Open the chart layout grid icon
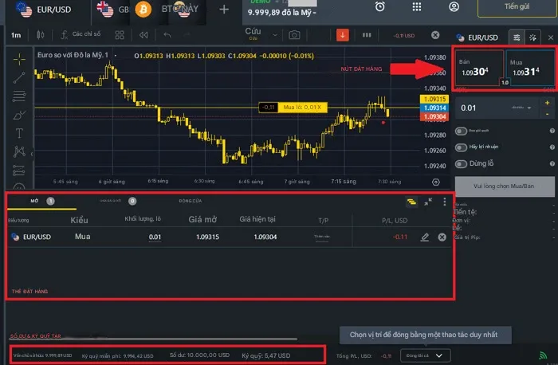 [x=120, y=35]
